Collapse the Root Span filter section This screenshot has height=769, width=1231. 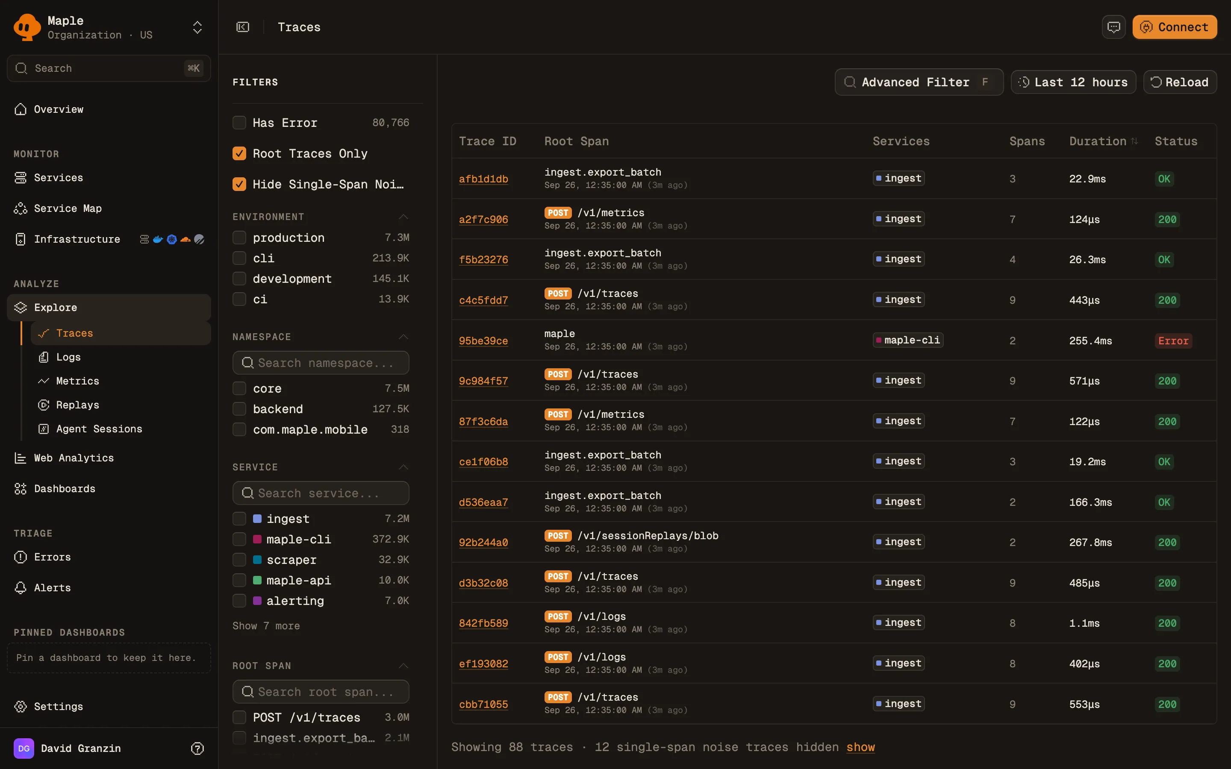403,666
